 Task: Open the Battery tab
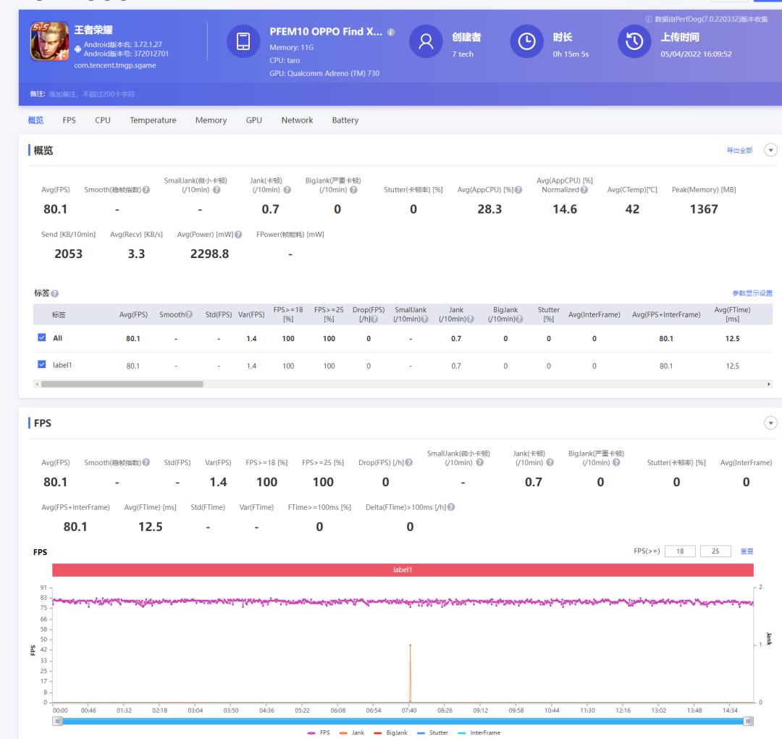pos(345,120)
